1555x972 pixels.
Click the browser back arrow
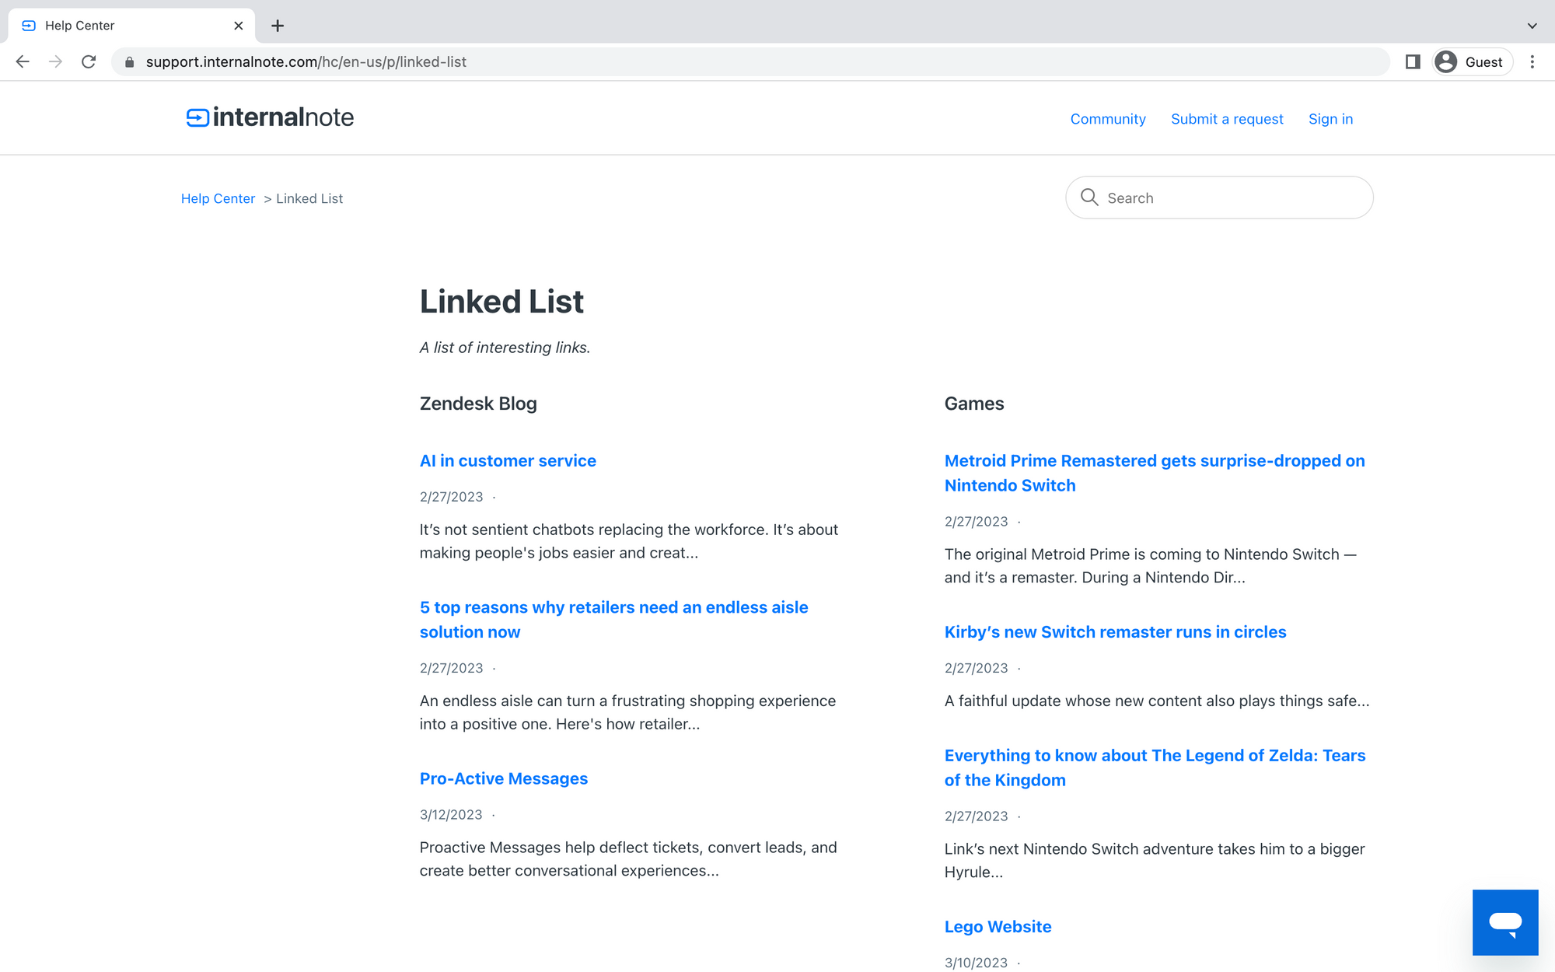click(23, 62)
